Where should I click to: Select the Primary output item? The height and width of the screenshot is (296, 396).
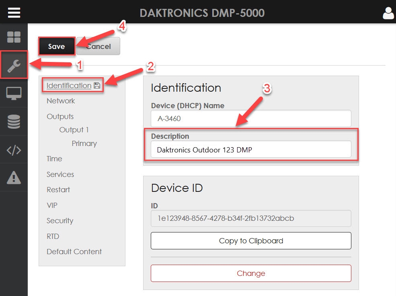[84, 144]
